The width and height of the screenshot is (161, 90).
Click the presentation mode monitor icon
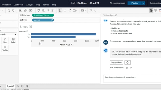(x=96, y=10)
